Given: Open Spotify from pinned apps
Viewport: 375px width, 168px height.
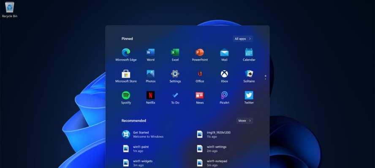Looking at the screenshot, I should tap(126, 97).
